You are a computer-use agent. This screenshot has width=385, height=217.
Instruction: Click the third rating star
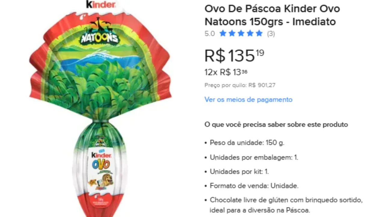241,33
